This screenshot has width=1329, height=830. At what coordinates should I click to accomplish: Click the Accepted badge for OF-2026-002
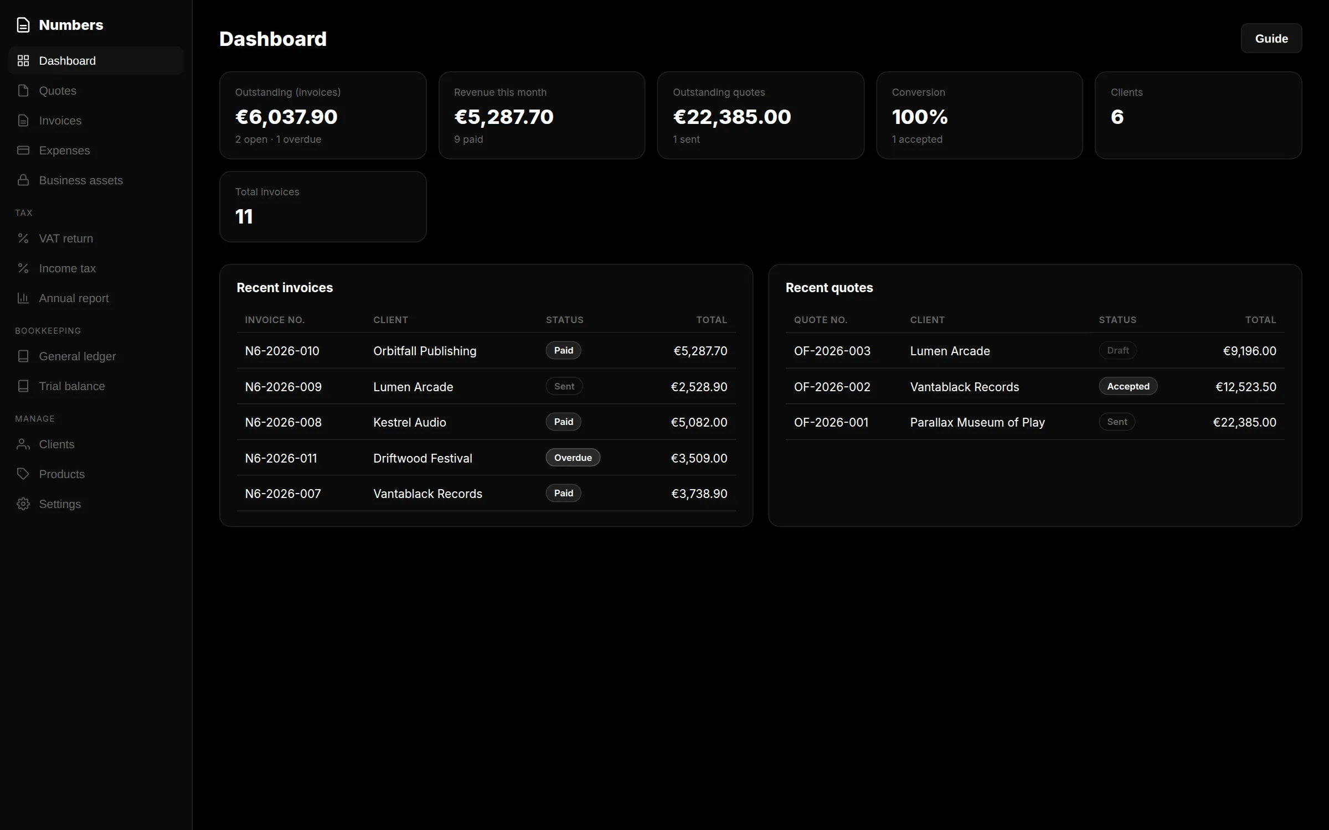pyautogui.click(x=1128, y=386)
